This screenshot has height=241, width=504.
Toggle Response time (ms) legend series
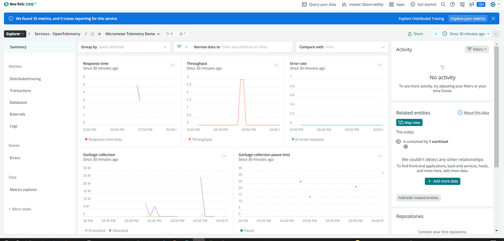[104, 140]
